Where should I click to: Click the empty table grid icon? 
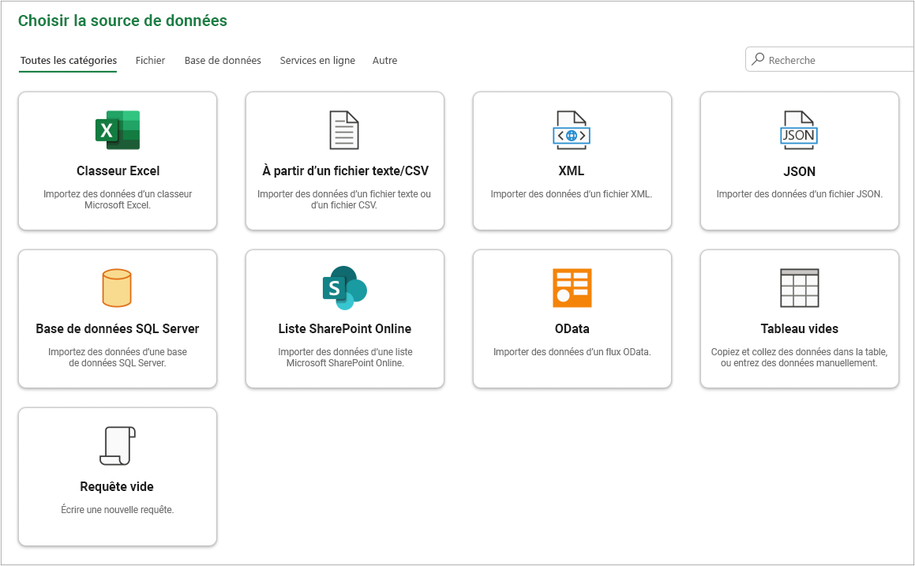tap(800, 287)
